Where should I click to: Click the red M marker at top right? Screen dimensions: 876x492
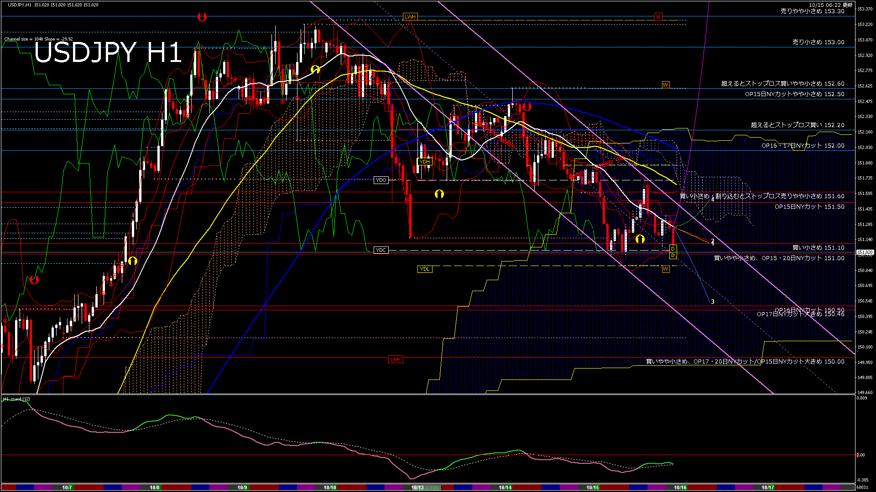658,17
